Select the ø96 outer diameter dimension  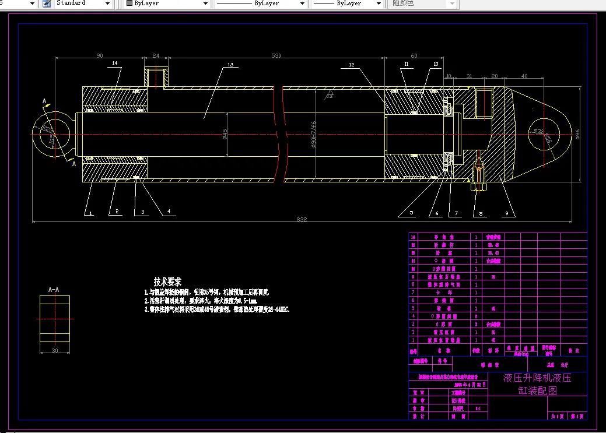(x=577, y=134)
